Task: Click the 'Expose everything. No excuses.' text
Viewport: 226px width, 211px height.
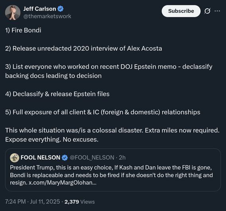Action: (52, 140)
